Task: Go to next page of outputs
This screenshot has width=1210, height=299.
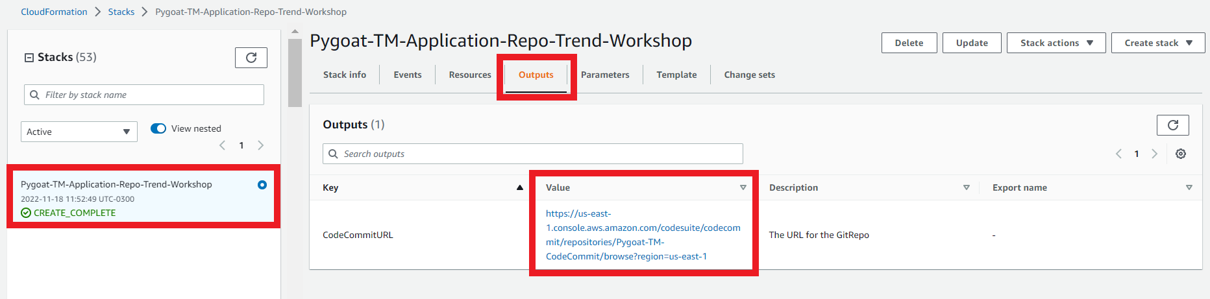Action: click(1154, 154)
